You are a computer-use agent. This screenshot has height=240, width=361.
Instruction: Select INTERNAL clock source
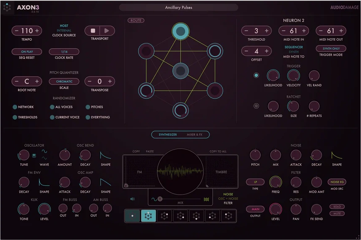point(64,30)
